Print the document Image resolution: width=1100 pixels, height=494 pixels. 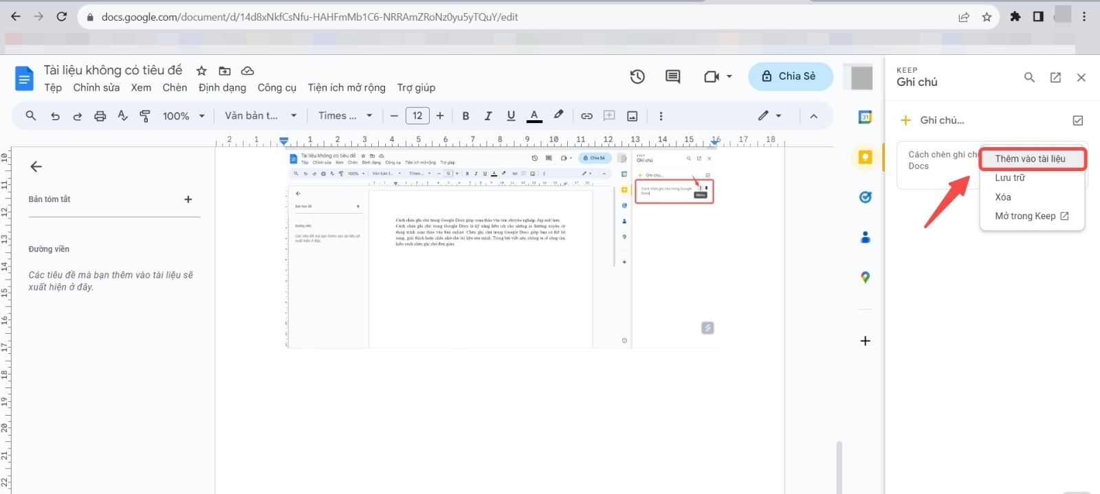click(x=100, y=116)
